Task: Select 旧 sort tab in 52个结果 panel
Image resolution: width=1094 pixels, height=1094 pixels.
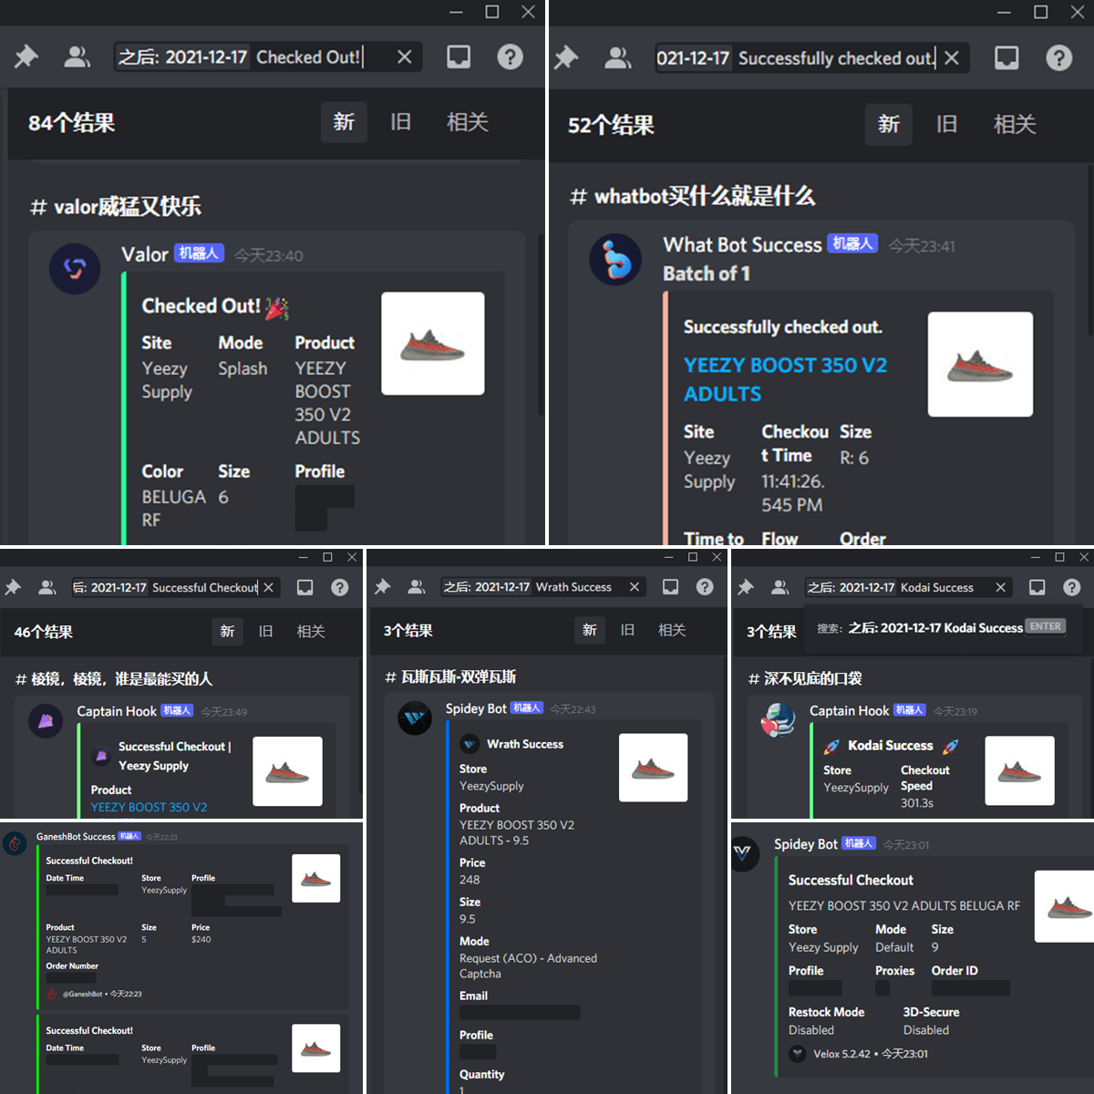Action: [x=947, y=124]
